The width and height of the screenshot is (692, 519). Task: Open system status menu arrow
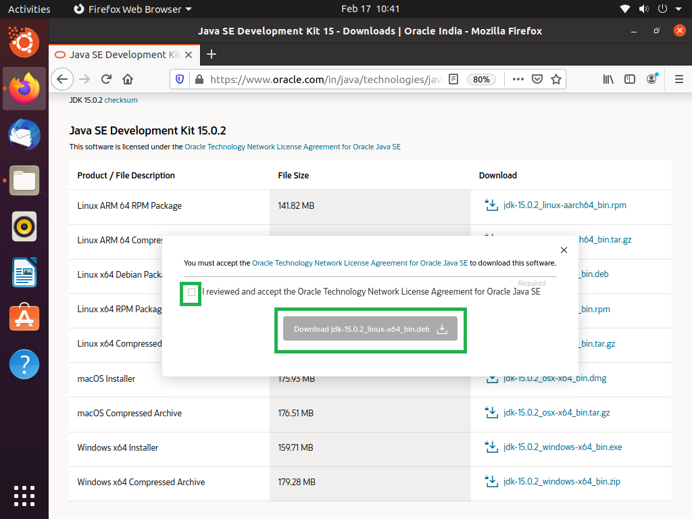pyautogui.click(x=678, y=9)
